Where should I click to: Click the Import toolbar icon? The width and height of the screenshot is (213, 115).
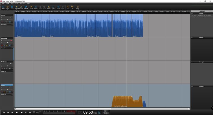point(17,7)
